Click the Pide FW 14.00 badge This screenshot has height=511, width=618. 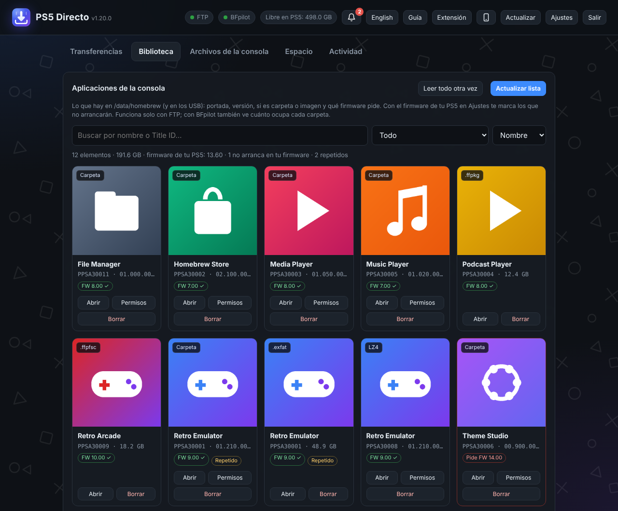pos(484,458)
